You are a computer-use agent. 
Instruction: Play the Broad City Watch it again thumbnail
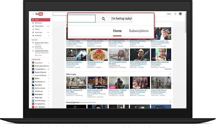(76, 83)
